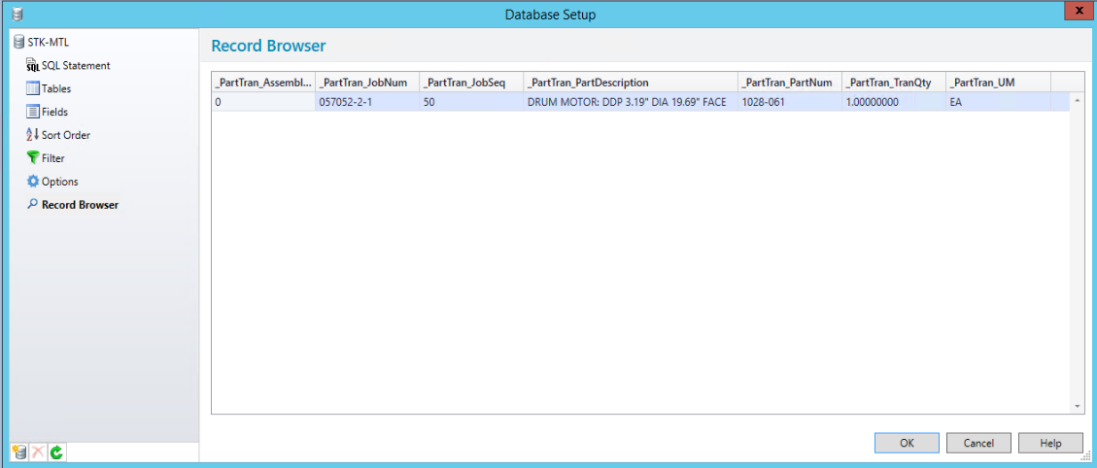The image size is (1097, 468).
Task: Click the database icon in the title bar
Action: click(17, 14)
